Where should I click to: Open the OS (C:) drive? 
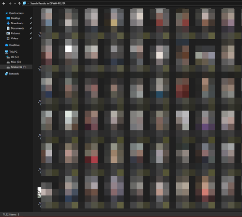pyautogui.click(x=15, y=57)
